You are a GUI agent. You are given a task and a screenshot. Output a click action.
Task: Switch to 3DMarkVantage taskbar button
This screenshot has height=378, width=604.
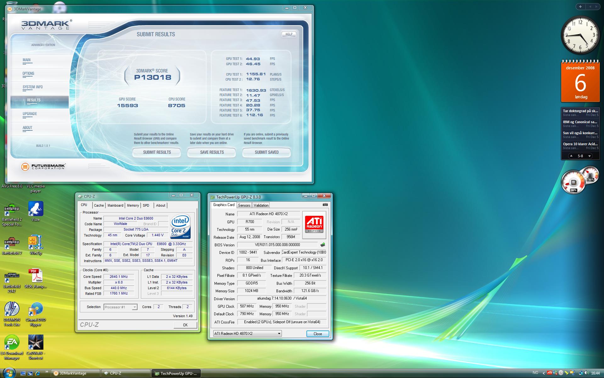point(75,373)
